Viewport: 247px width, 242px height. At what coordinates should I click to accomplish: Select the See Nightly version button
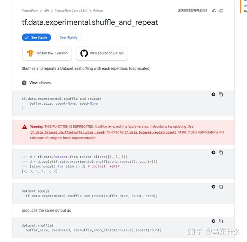(68, 38)
